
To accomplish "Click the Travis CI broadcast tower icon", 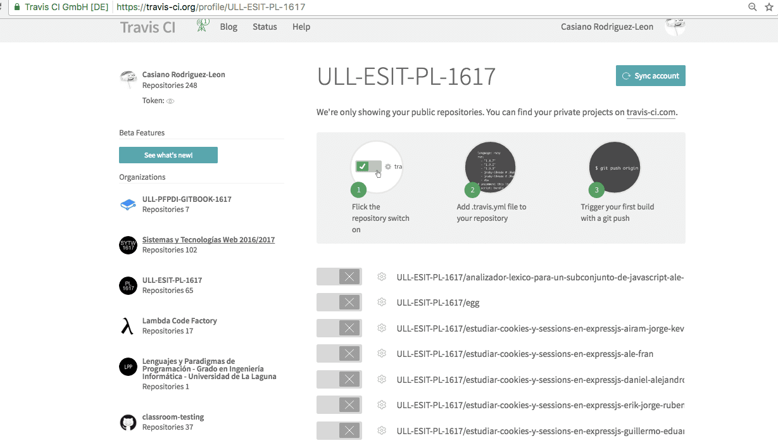I will coord(203,25).
